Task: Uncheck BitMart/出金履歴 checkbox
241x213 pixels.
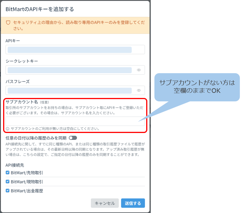Action: coord(7,191)
